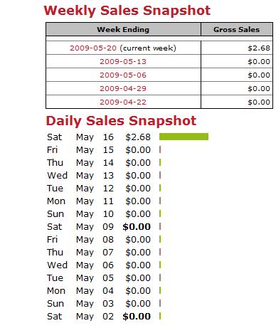Click the Weekly Sales Snapshot heading
Screen dimensions: 276x328
tap(127, 11)
